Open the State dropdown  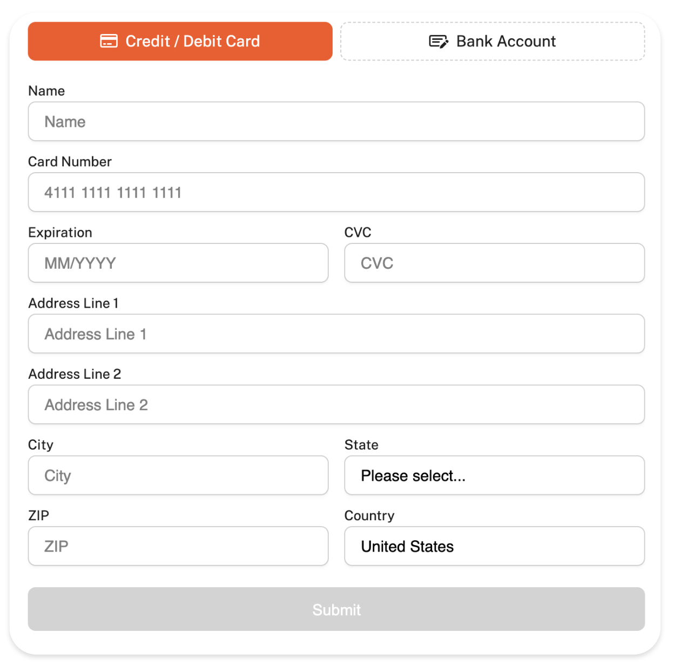(494, 475)
